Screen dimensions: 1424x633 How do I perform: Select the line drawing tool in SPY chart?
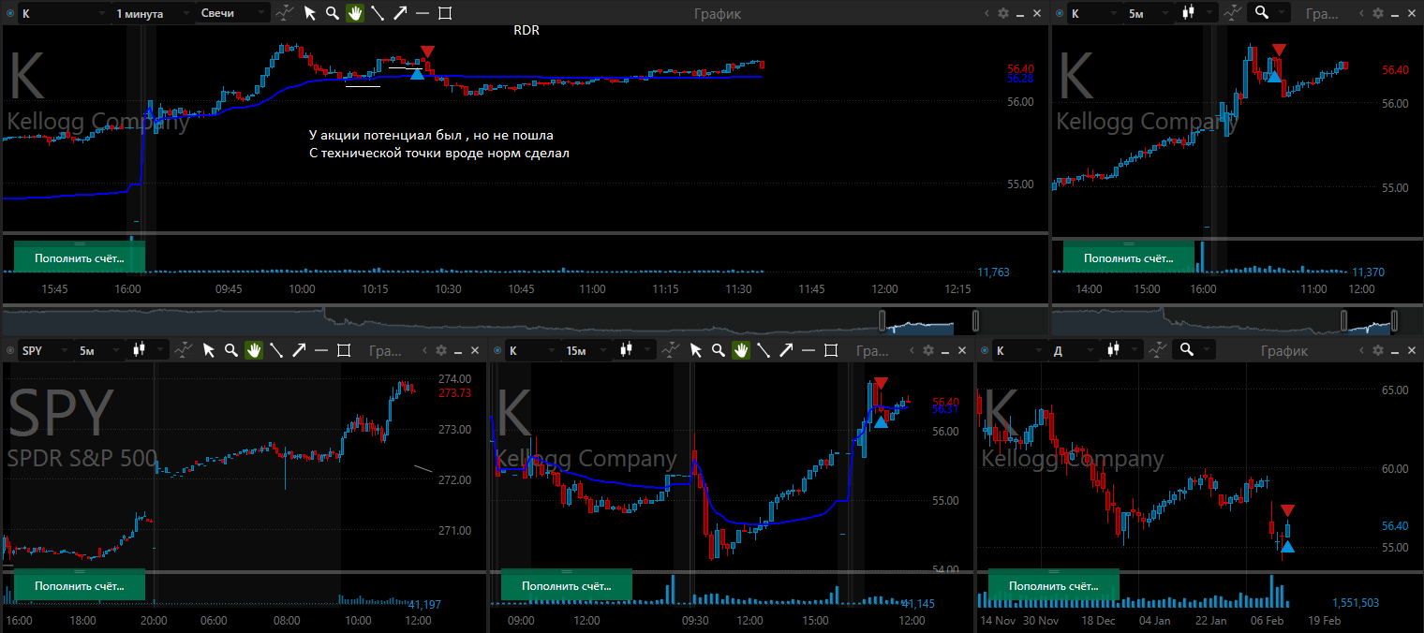[x=276, y=350]
